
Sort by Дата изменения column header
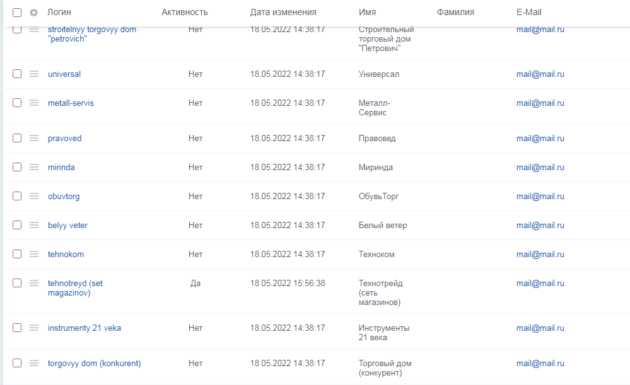point(283,13)
